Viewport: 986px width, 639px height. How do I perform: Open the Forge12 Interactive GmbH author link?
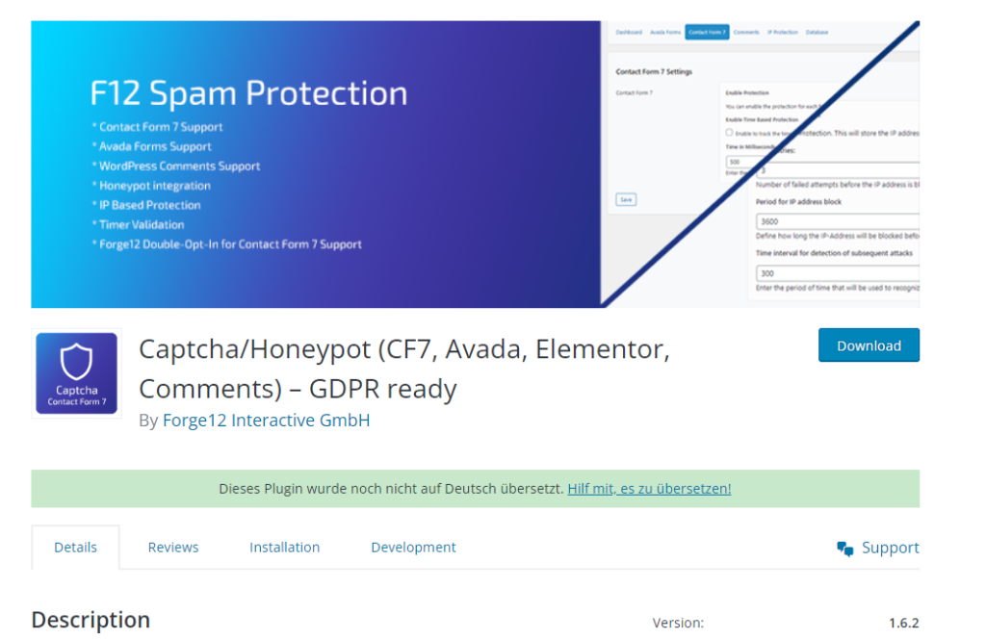coord(266,420)
